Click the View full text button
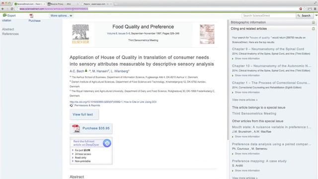The width and height of the screenshot is (318, 179). pos(84,114)
